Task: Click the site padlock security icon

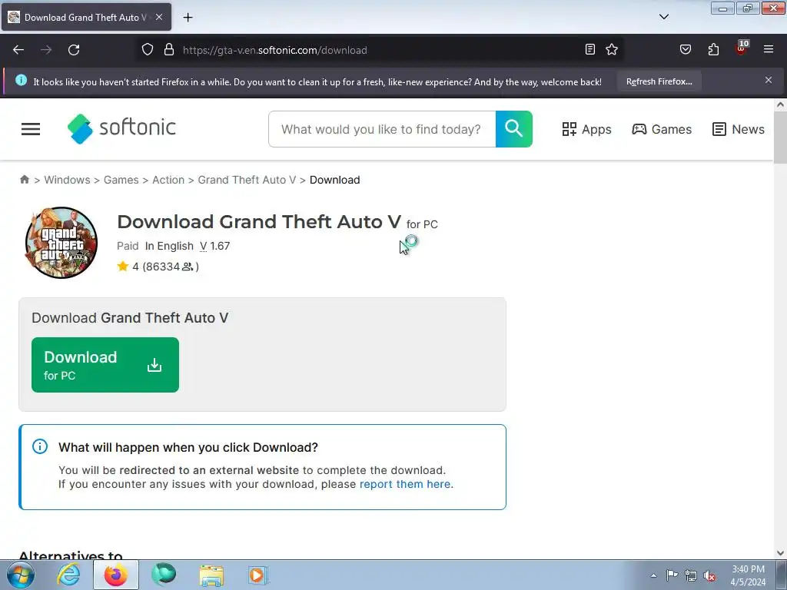Action: coord(169,50)
